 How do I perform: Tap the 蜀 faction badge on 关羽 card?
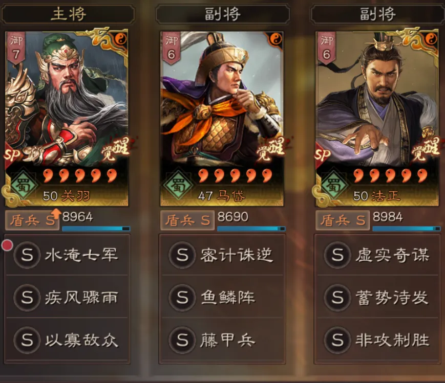[x=24, y=185]
